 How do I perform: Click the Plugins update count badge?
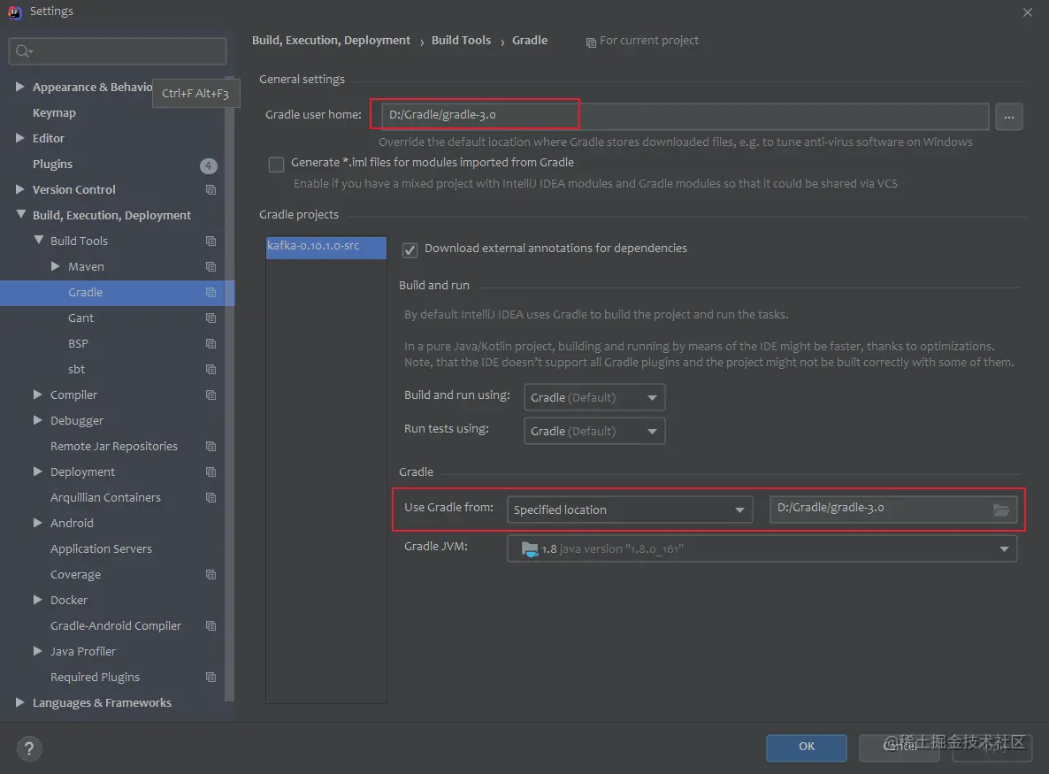208,165
